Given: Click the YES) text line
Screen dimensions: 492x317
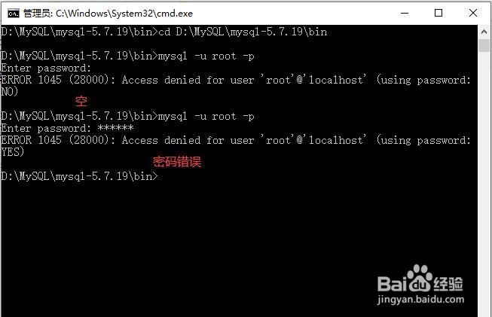Looking at the screenshot, I should [13, 152].
